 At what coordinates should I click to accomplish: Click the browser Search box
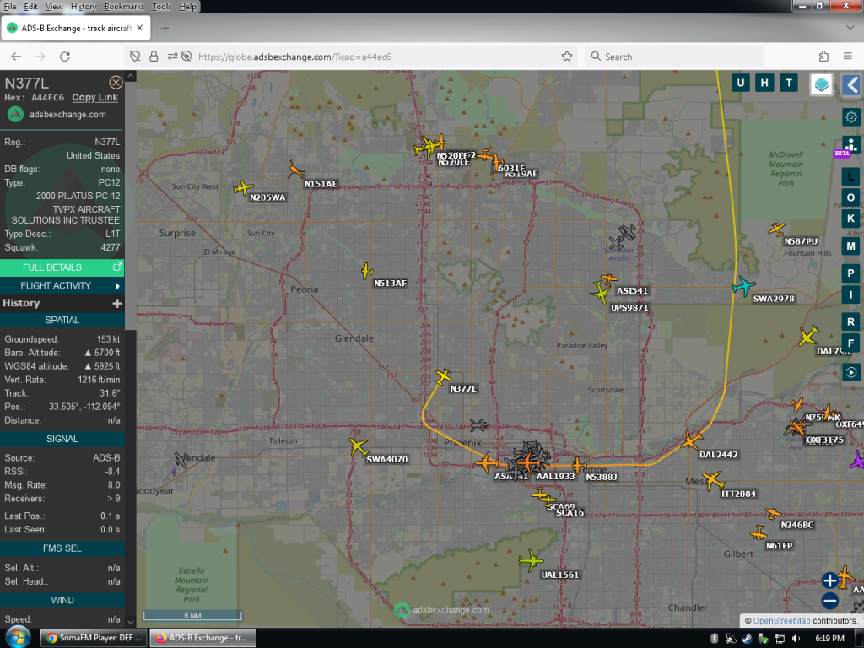click(x=674, y=57)
